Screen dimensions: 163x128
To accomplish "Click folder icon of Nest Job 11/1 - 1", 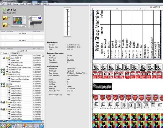I will (7, 74).
